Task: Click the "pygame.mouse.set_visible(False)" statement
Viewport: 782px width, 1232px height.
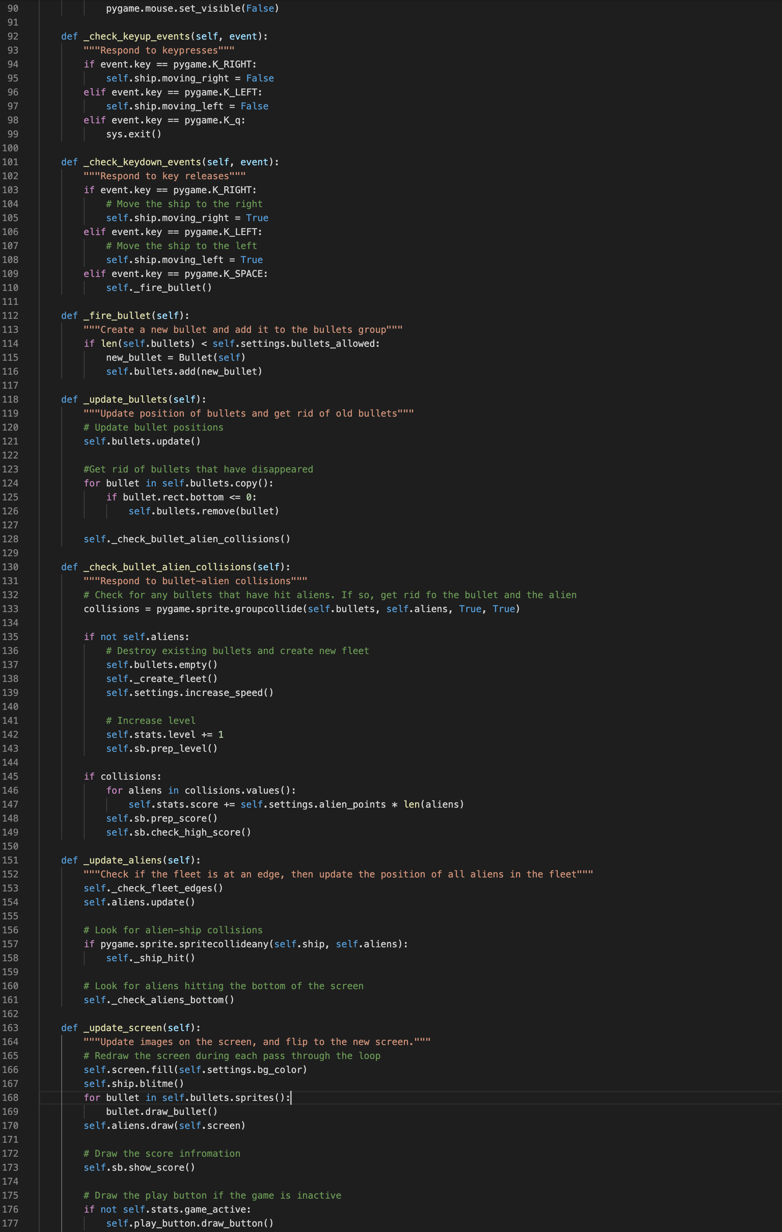Action: coord(192,8)
